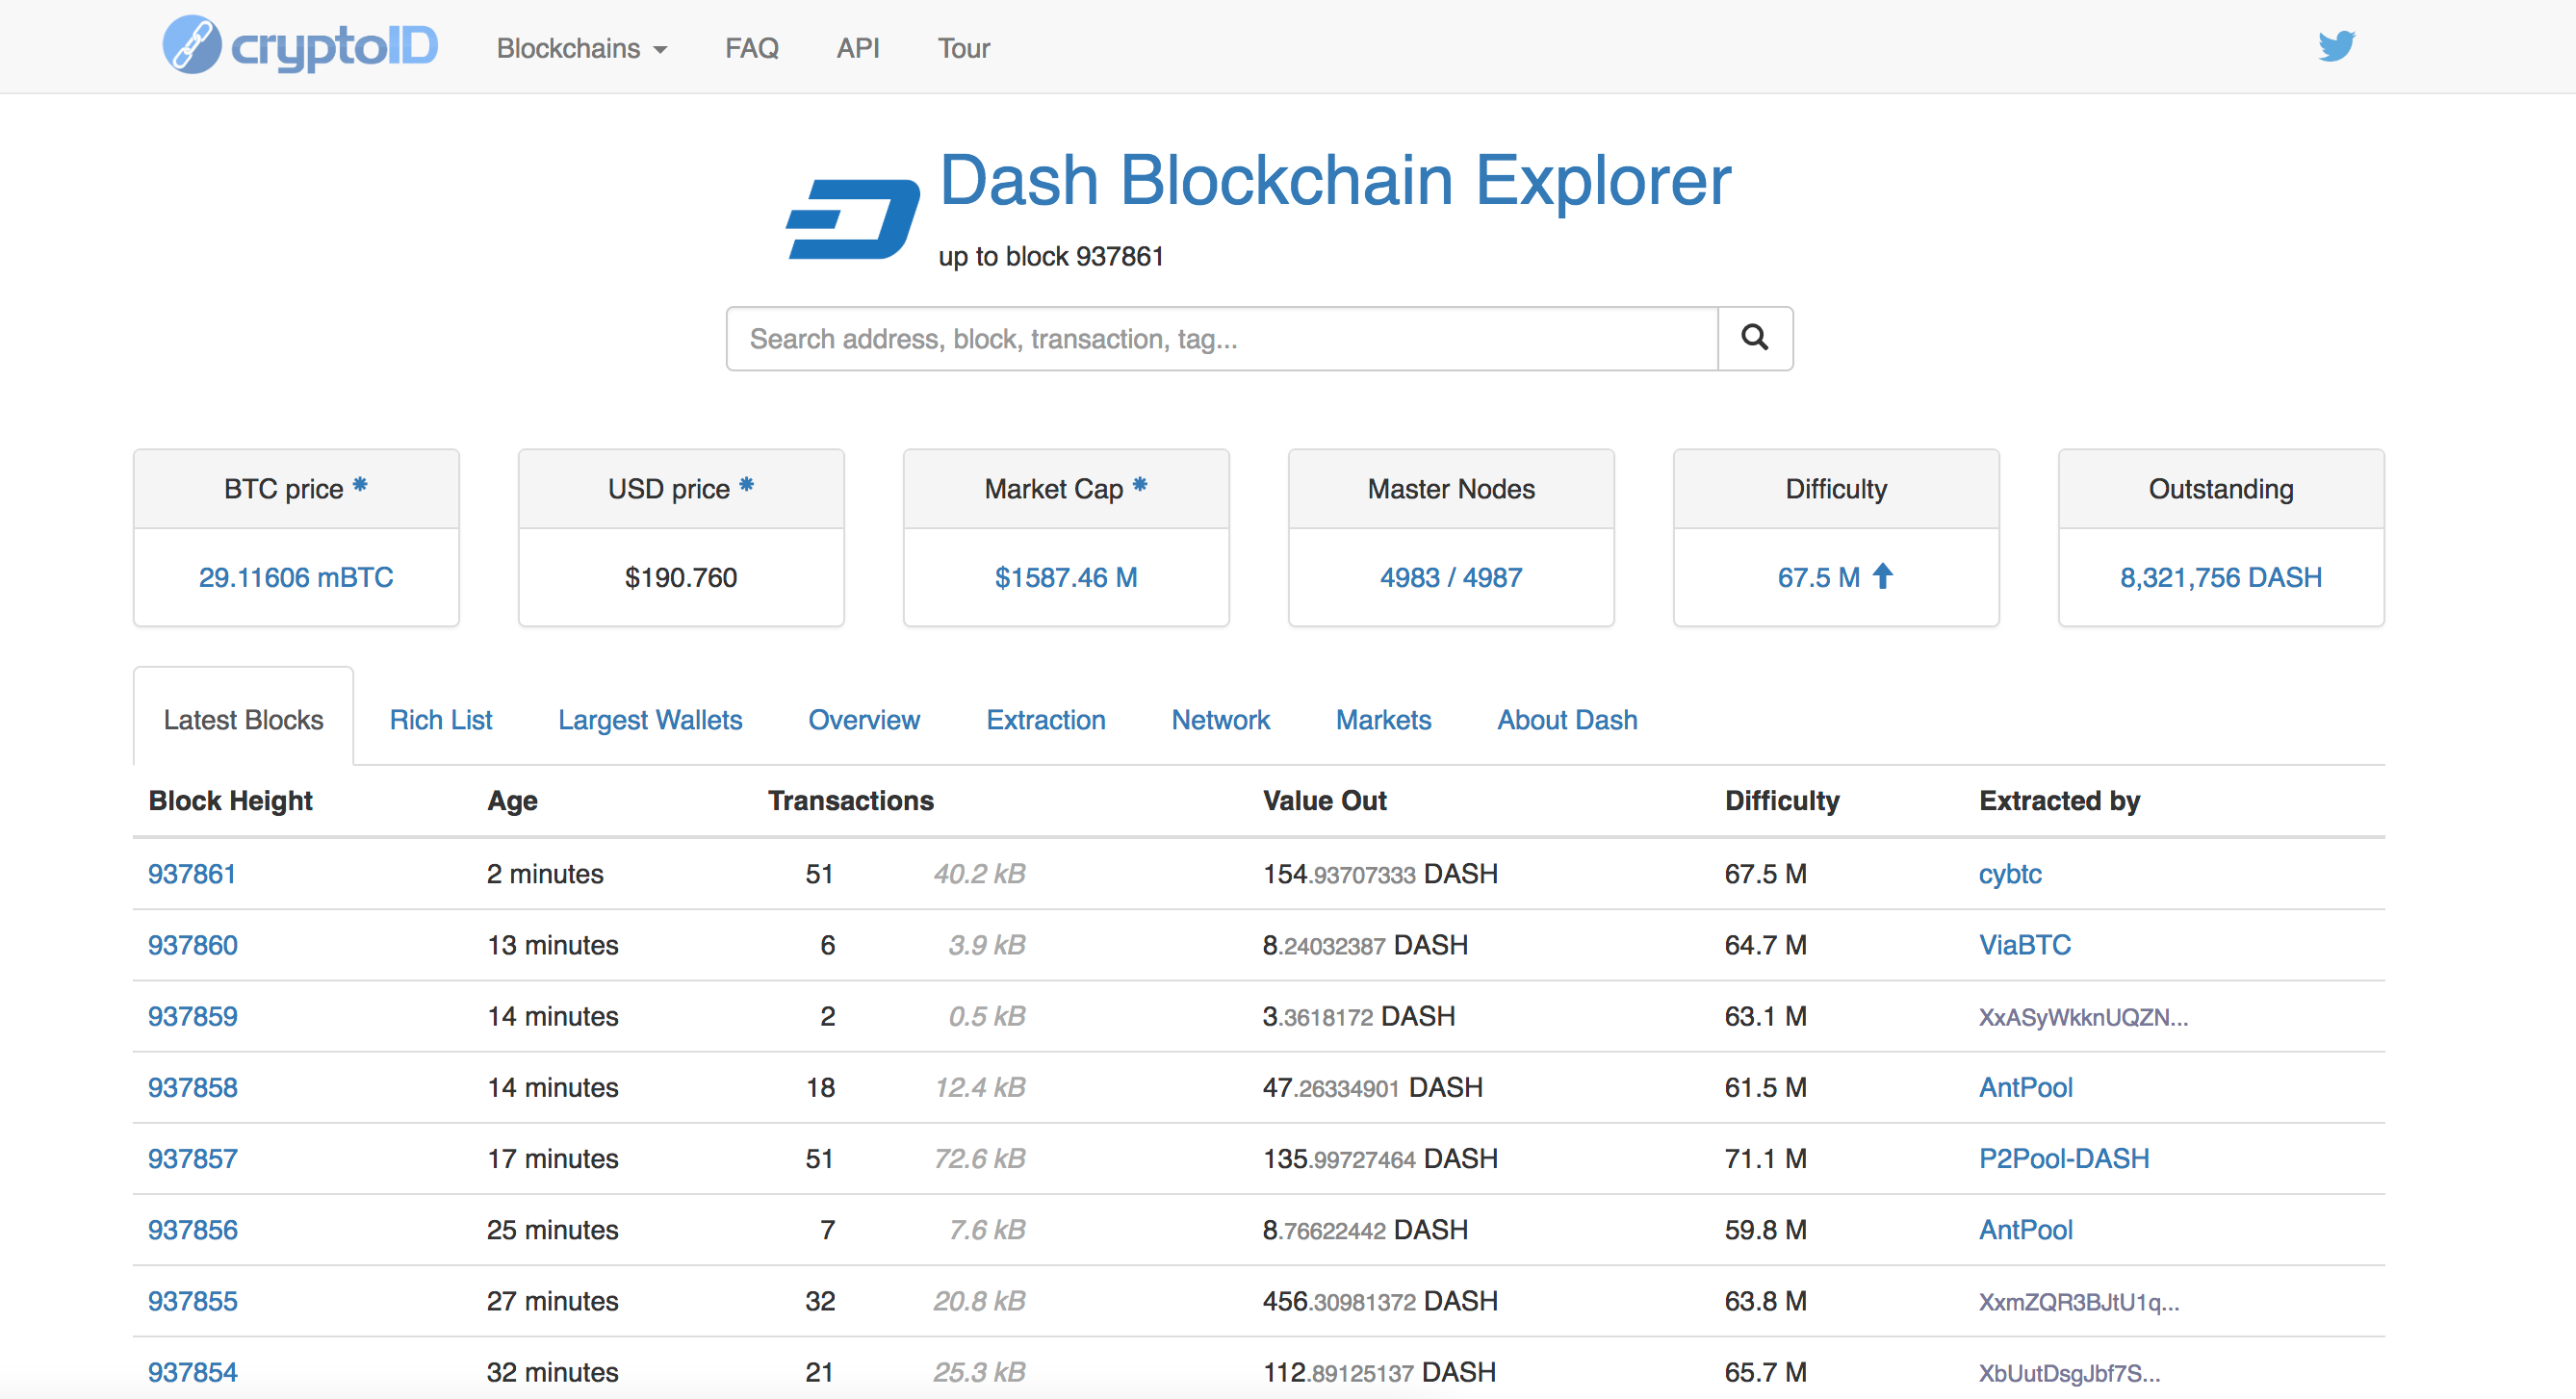Click the "up to block 937861" text
The width and height of the screenshot is (2576, 1399).
[1051, 257]
